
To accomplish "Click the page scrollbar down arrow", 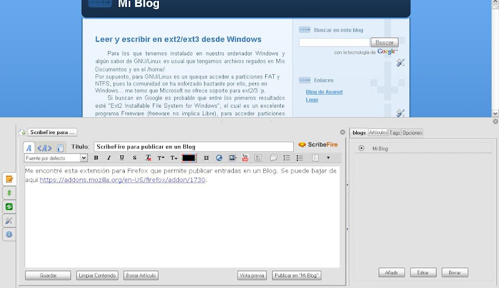I will [495, 113].
